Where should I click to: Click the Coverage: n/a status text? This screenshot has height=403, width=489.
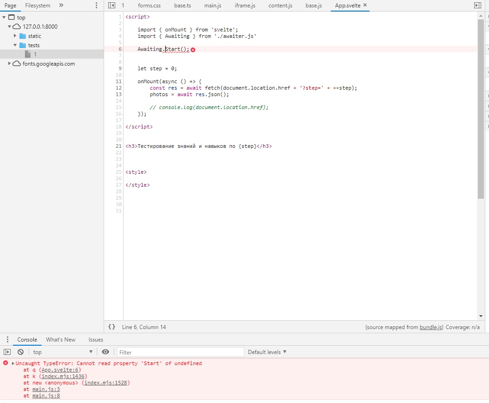click(463, 327)
